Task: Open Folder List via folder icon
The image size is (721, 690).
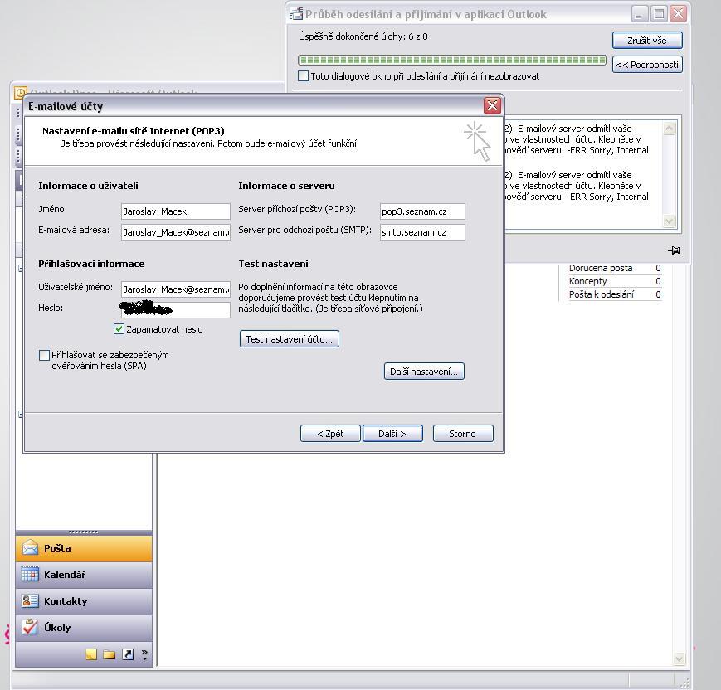Action: pyautogui.click(x=109, y=654)
